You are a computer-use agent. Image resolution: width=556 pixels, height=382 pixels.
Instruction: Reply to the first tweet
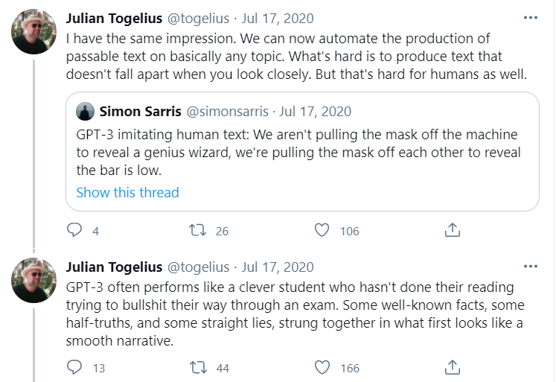74,231
